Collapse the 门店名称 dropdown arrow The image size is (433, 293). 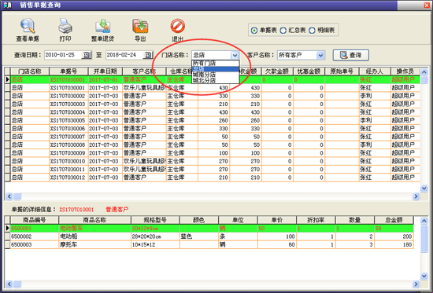[x=235, y=55]
